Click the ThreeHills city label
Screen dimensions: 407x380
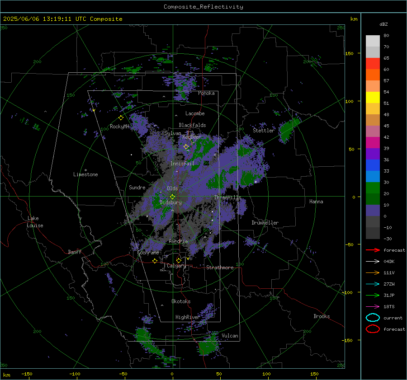[227, 197]
